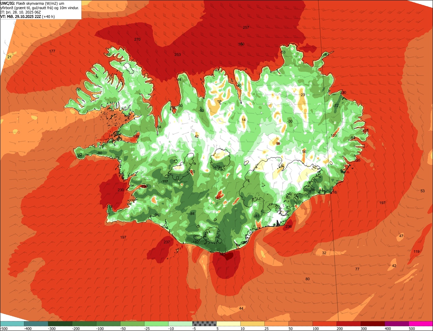
Task: Click the map value 253
Action: click(x=178, y=54)
